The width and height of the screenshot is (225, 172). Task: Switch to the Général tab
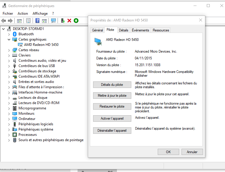pos(98,30)
